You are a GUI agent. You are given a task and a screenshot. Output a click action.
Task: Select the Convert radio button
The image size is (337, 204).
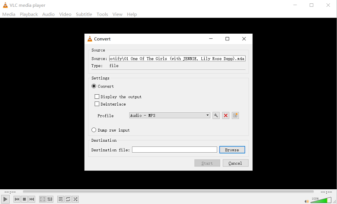click(94, 86)
